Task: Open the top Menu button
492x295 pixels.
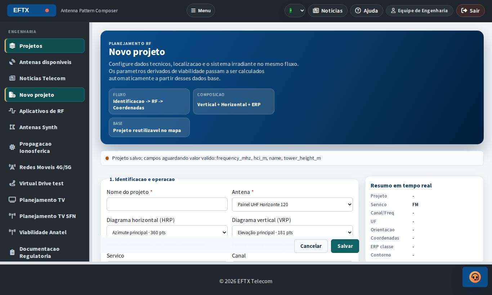Action: coord(201,10)
